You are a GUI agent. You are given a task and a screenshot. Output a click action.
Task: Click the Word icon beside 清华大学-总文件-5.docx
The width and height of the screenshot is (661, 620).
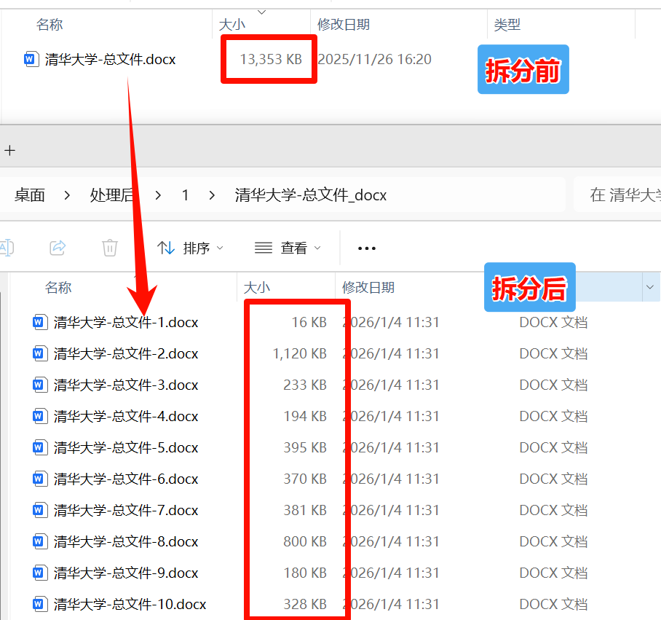coord(40,447)
